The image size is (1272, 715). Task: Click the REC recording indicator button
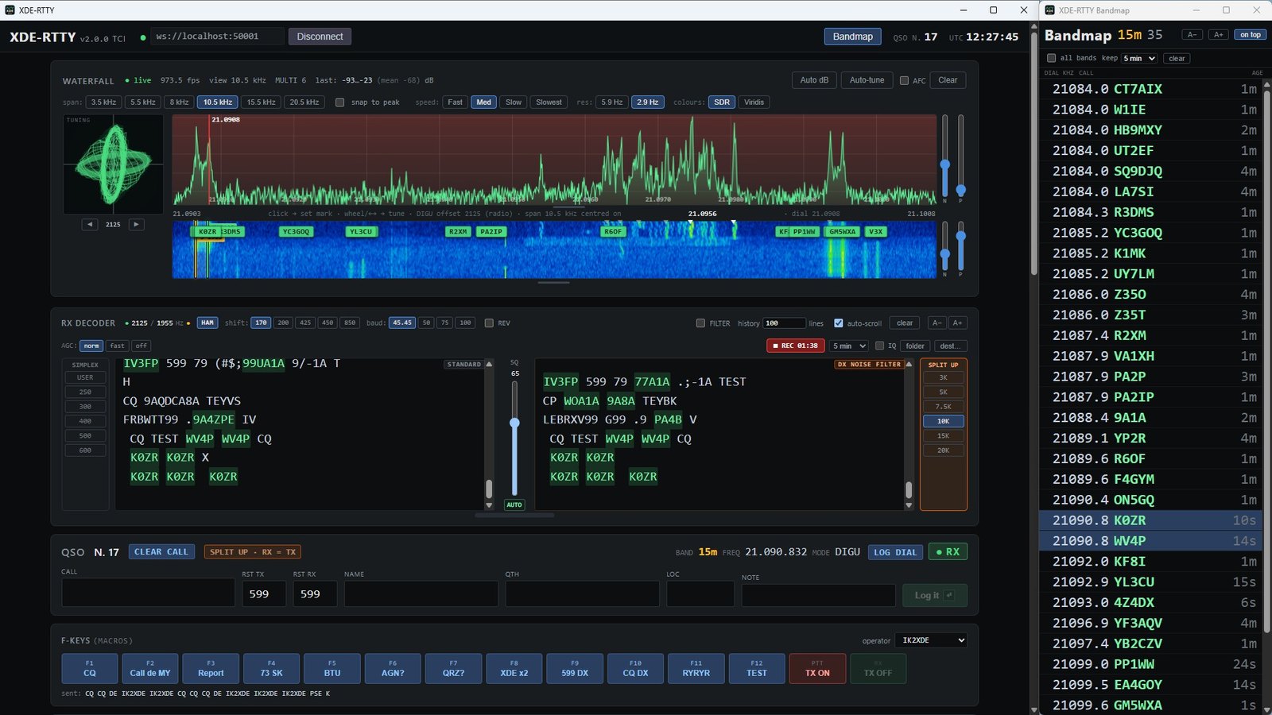point(795,346)
